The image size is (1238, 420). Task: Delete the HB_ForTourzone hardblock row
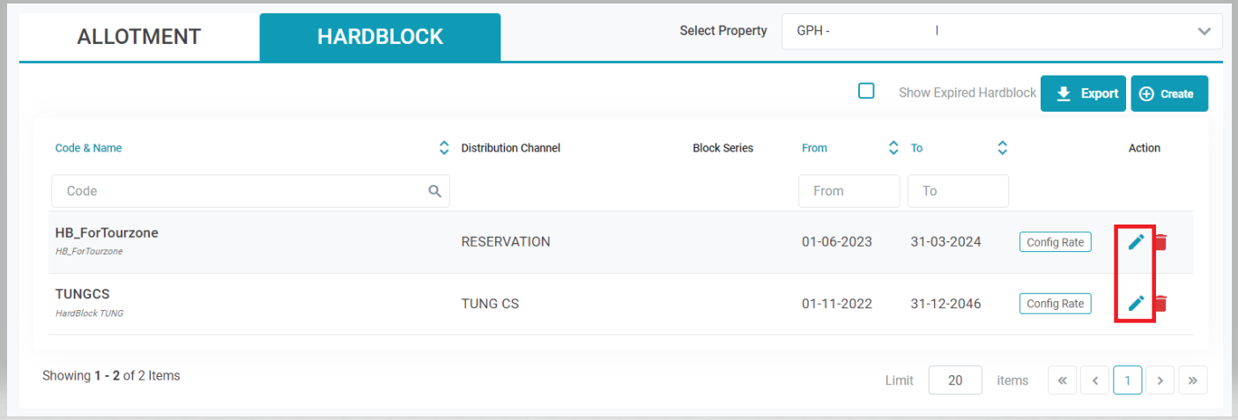point(1160,241)
